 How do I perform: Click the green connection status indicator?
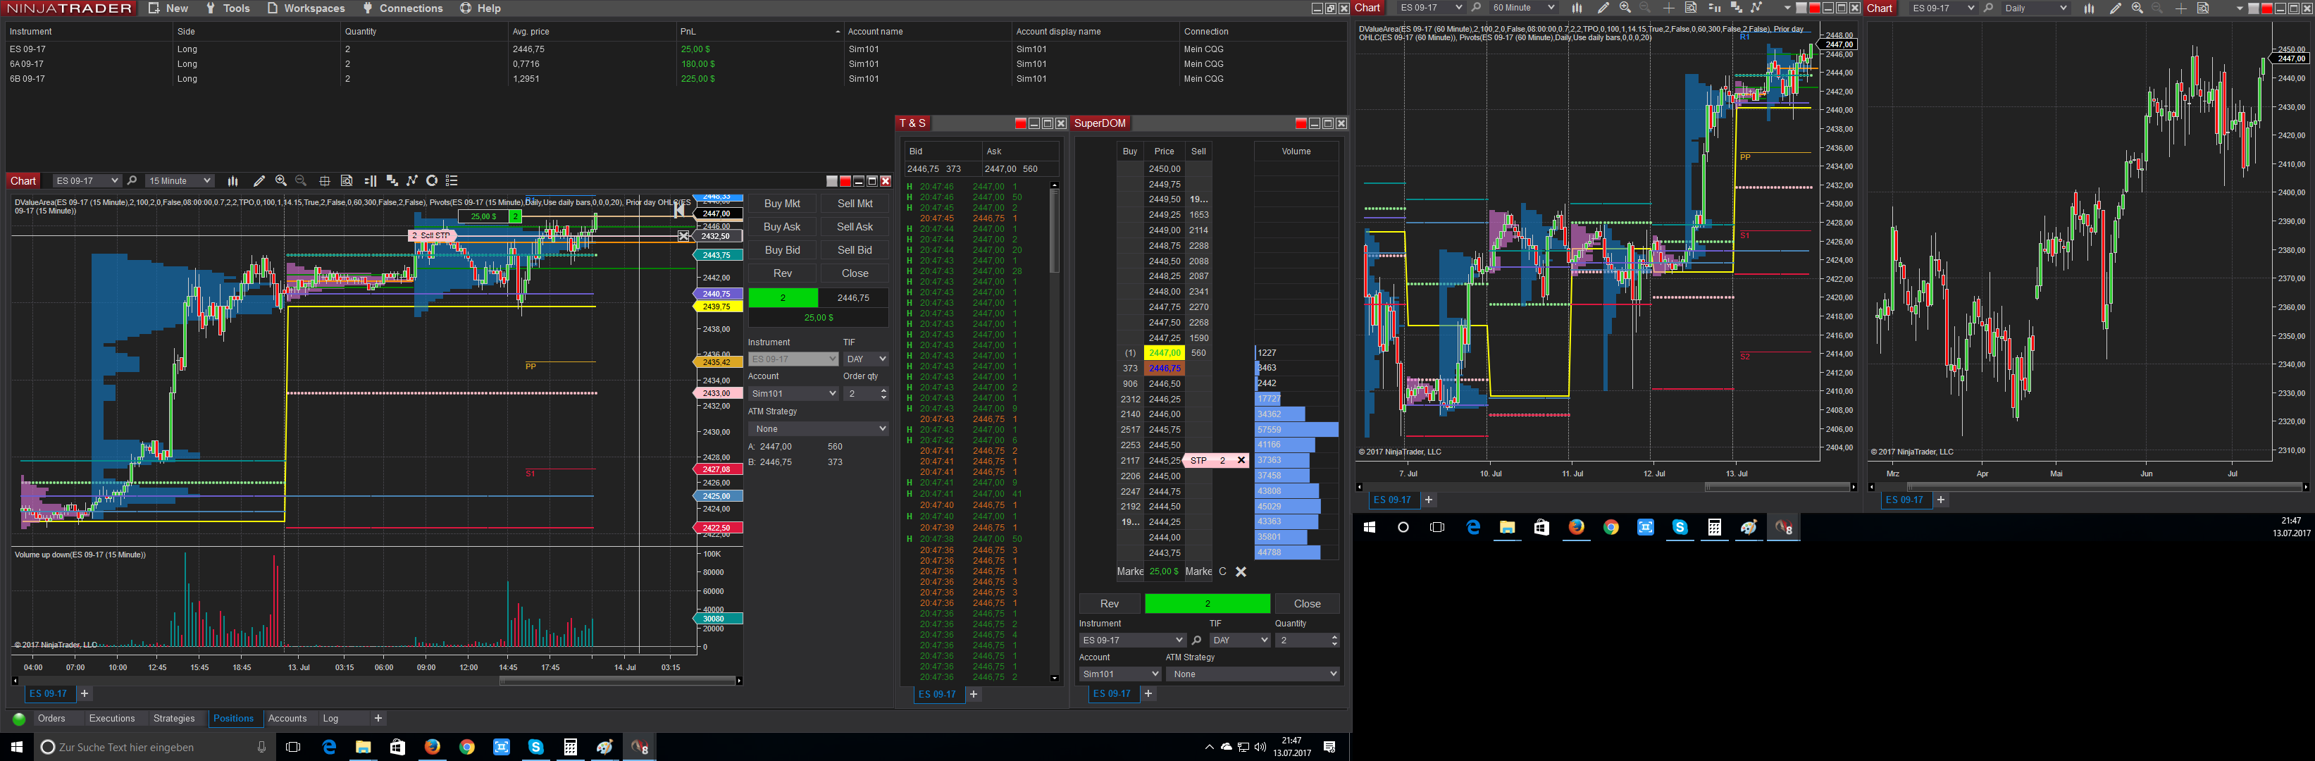point(19,719)
